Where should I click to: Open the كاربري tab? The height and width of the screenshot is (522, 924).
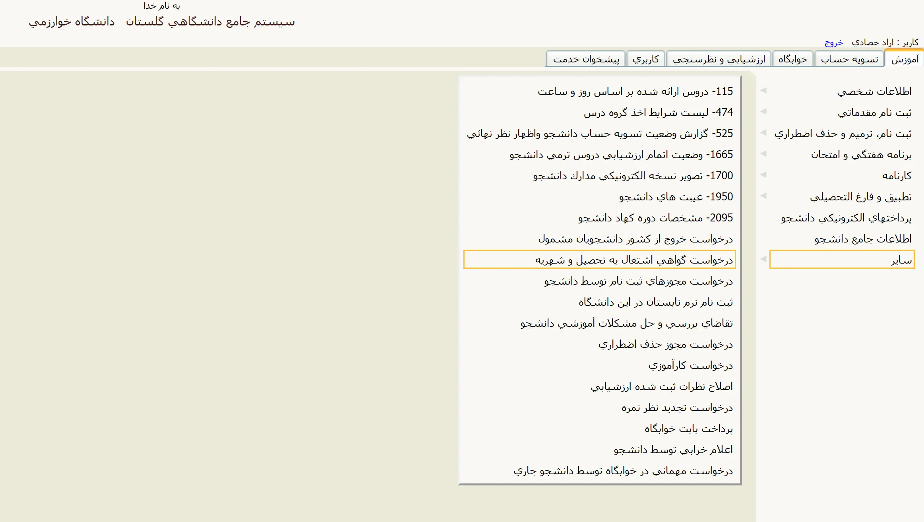[x=645, y=59]
